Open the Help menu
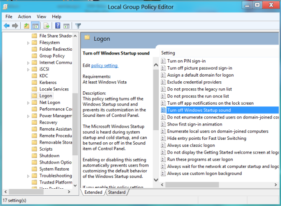Image resolution: width=281 pixels, height=206 pixels. (x=57, y=17)
